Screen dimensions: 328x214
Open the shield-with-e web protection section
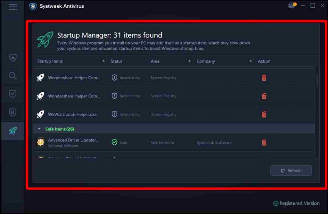coord(13,112)
